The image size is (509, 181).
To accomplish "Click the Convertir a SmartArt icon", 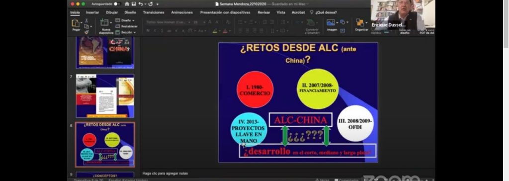I will 311,22.
